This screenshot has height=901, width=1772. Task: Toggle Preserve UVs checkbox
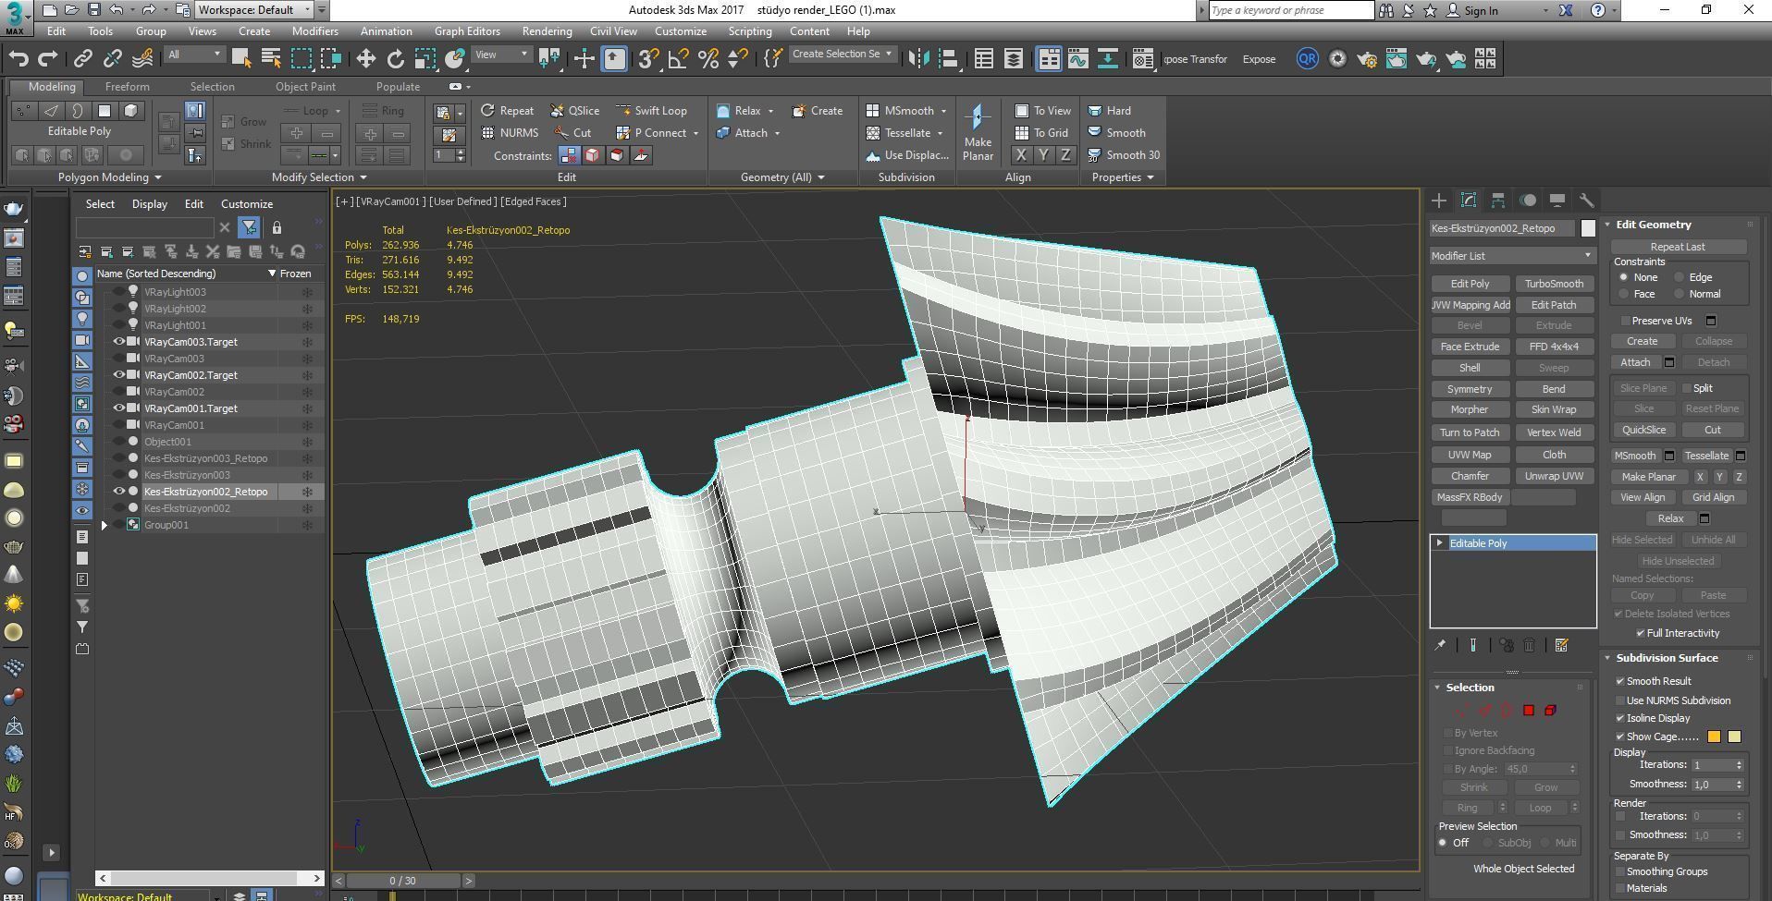point(1625,321)
